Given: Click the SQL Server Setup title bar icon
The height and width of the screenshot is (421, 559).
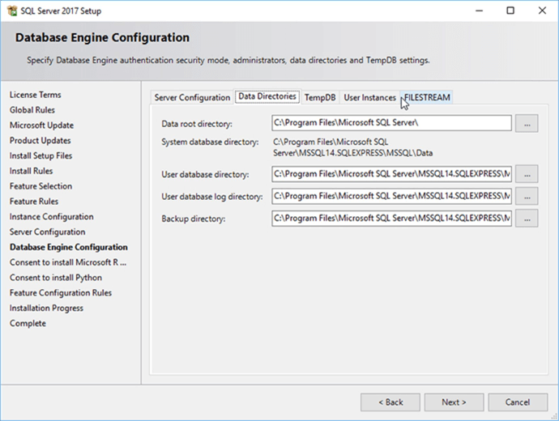Looking at the screenshot, I should pos(11,11).
